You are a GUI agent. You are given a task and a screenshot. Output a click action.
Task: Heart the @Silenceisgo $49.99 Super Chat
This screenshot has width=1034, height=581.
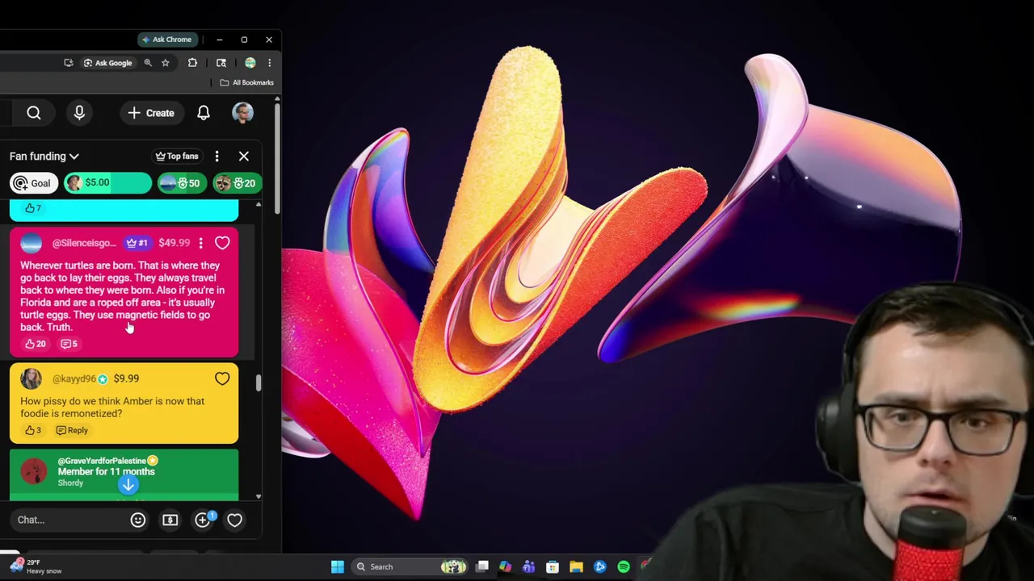click(x=222, y=243)
